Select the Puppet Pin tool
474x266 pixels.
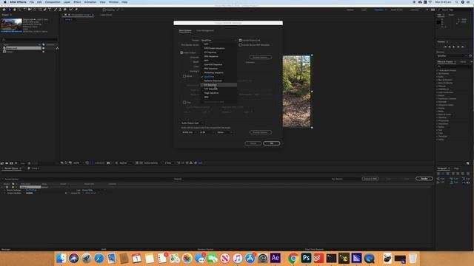point(76,10)
